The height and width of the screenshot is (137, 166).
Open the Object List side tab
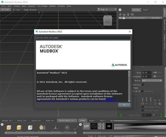(x=165, y=25)
